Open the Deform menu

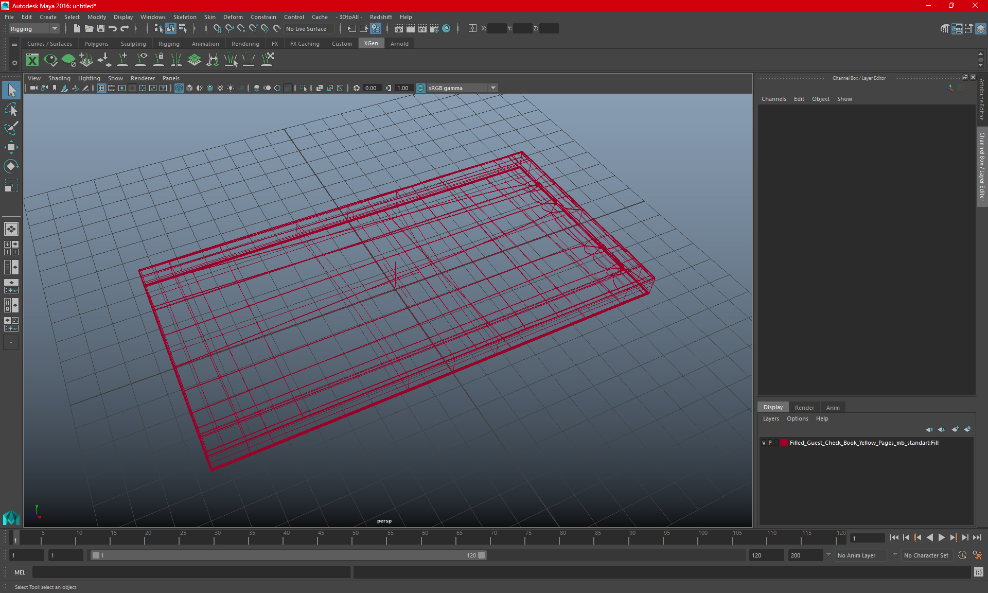click(232, 17)
